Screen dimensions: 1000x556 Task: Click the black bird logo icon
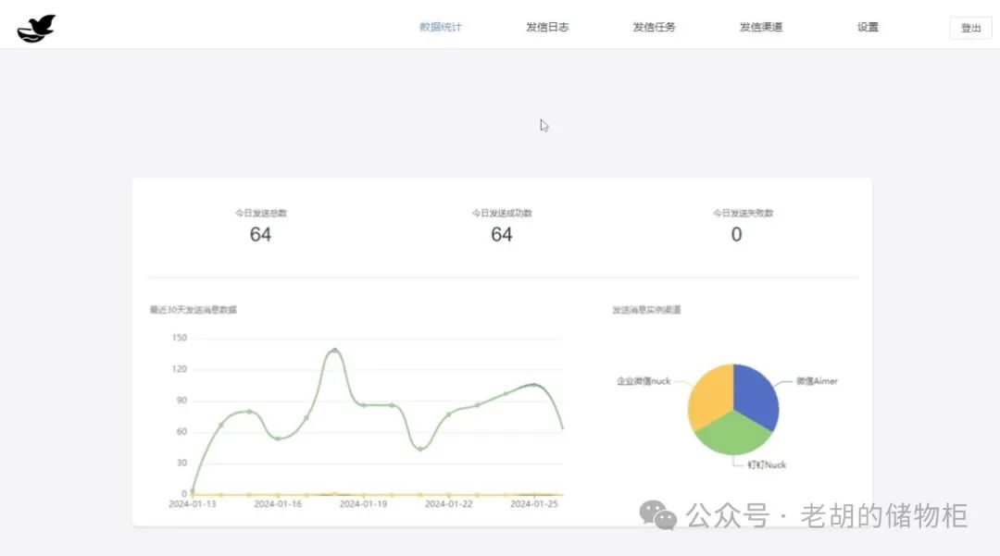coord(36,28)
